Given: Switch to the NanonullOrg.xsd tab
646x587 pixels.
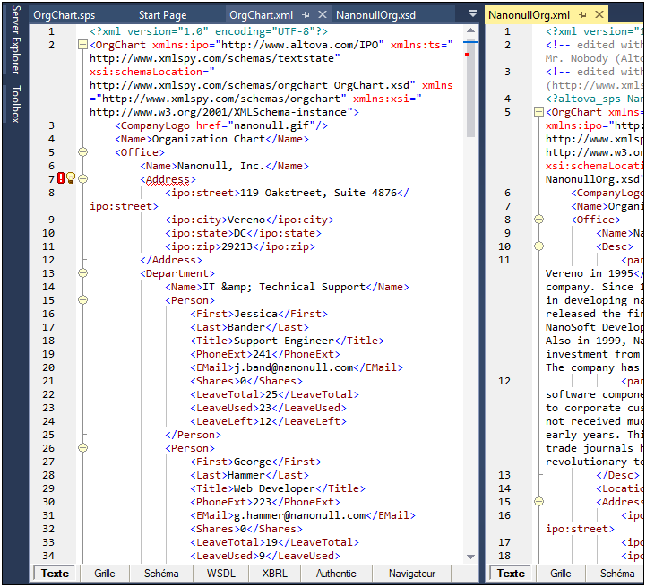Looking at the screenshot, I should pyautogui.click(x=375, y=15).
